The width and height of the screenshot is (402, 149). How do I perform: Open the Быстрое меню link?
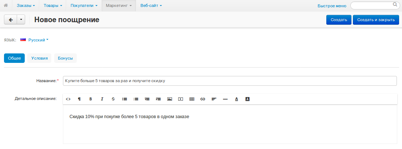pyautogui.click(x=332, y=6)
